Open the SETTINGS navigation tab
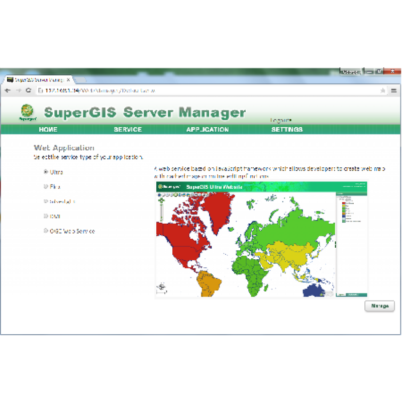Screen dimensions: 402x402 [x=286, y=129]
